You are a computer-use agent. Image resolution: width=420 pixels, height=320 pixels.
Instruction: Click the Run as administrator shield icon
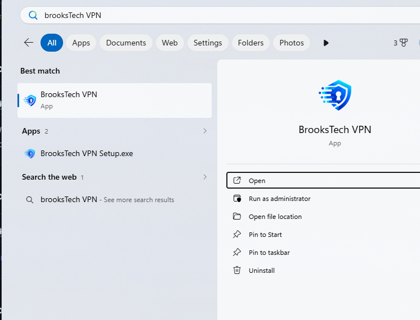point(237,199)
